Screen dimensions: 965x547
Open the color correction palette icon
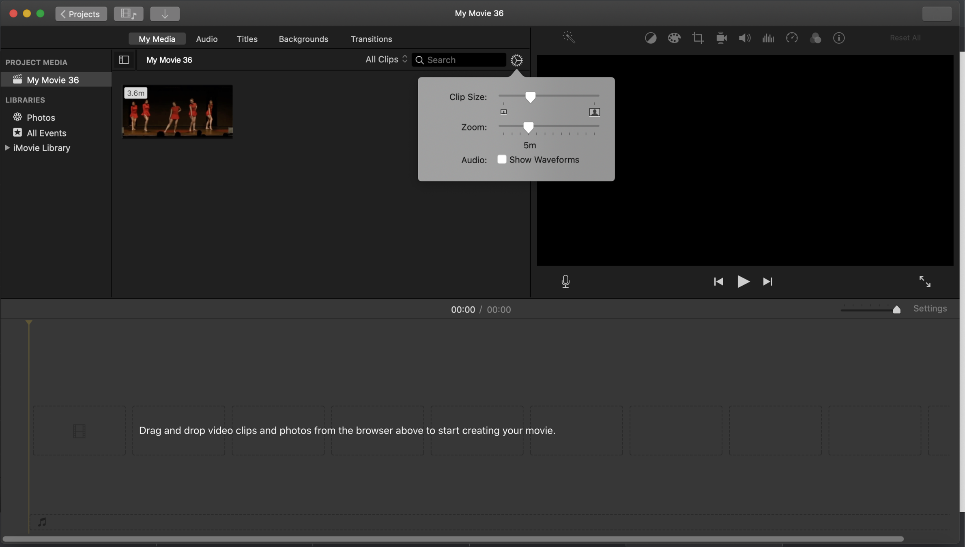(674, 38)
